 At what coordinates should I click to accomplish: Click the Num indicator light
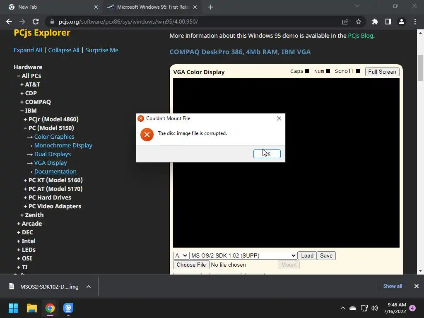[328, 71]
